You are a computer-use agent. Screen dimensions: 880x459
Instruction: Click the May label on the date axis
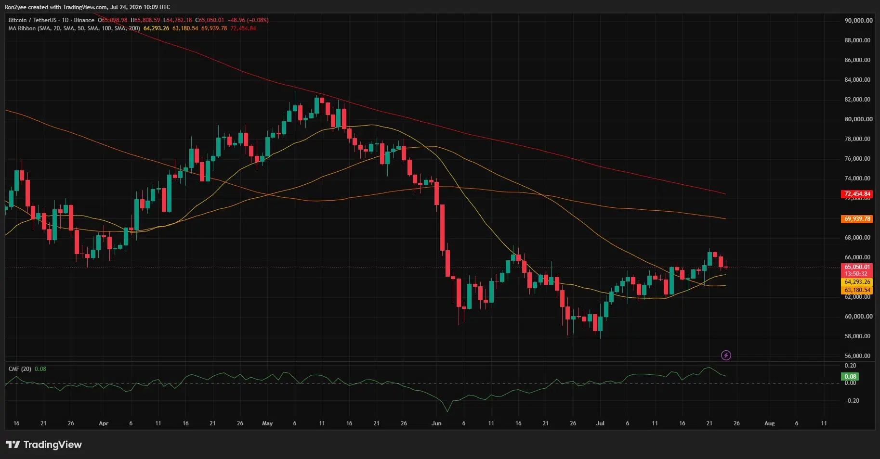click(x=267, y=423)
